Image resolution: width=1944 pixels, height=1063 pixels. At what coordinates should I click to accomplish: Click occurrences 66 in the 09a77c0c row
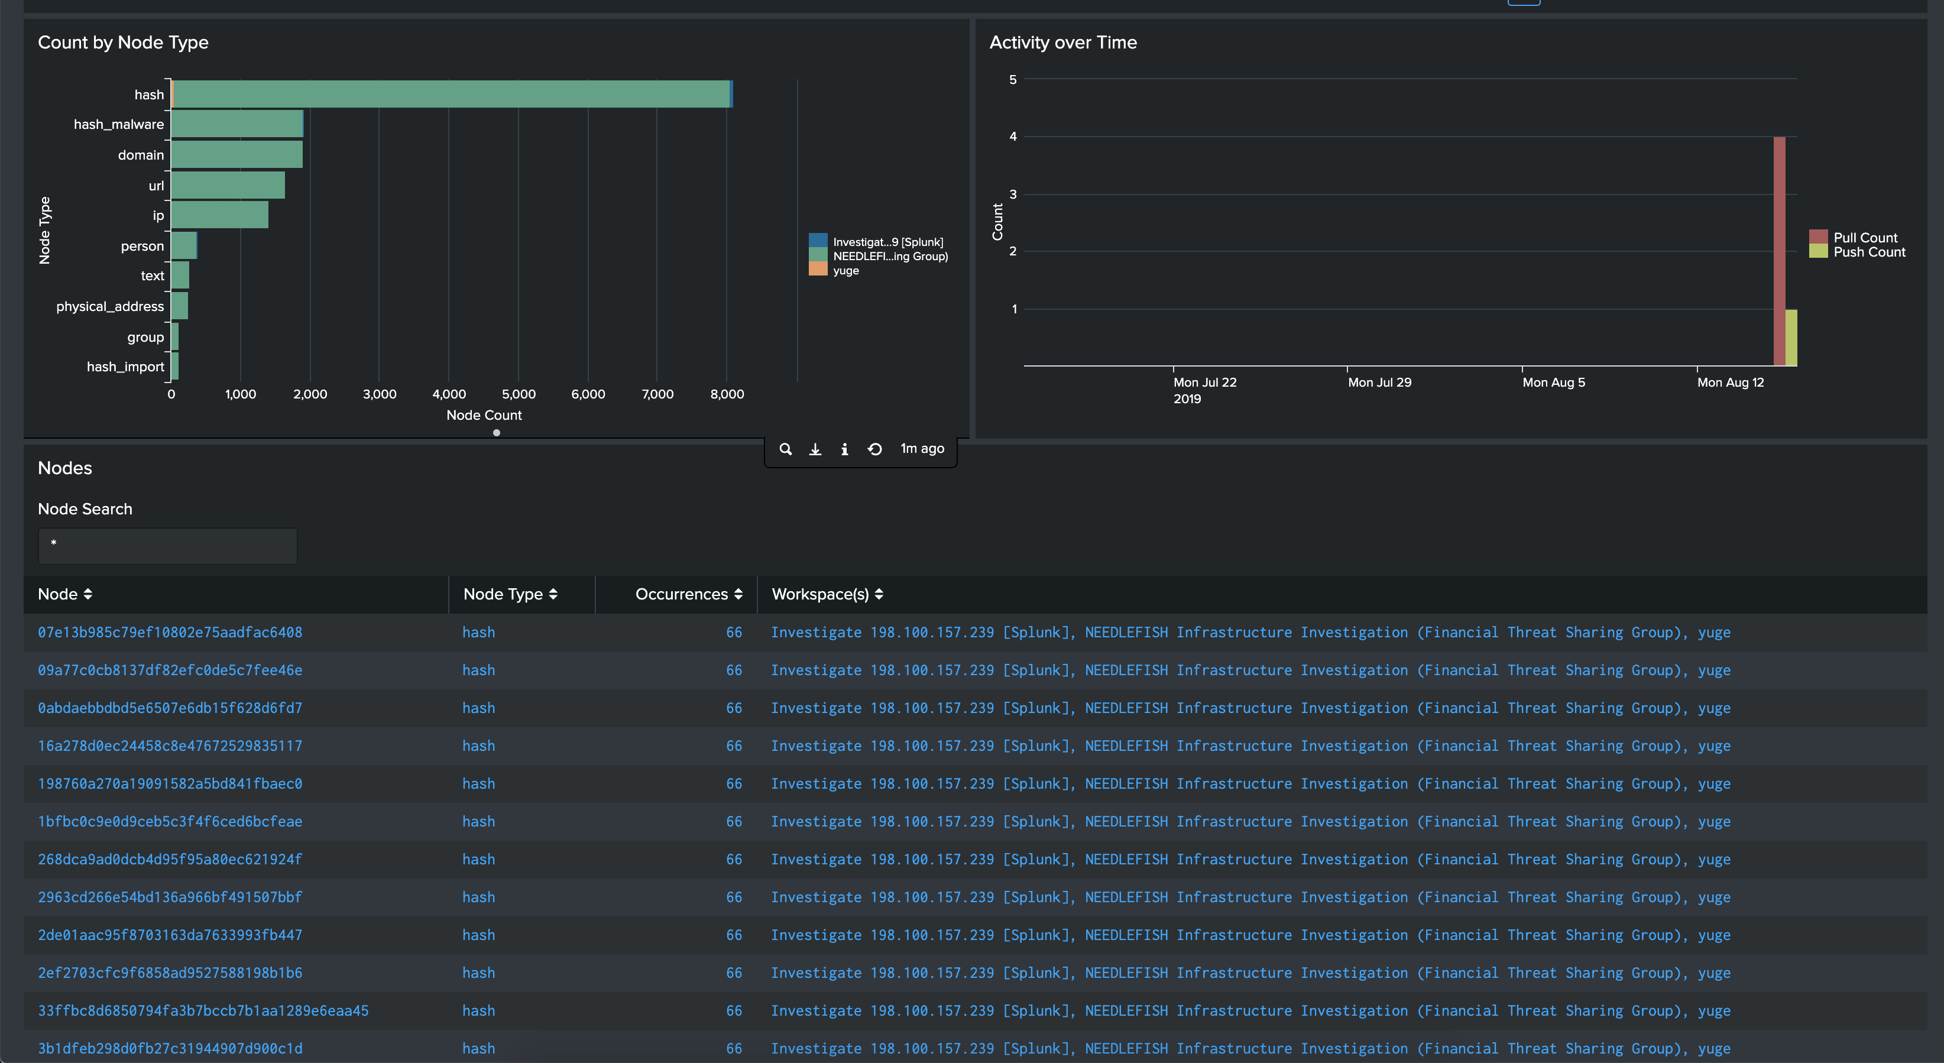coord(734,670)
